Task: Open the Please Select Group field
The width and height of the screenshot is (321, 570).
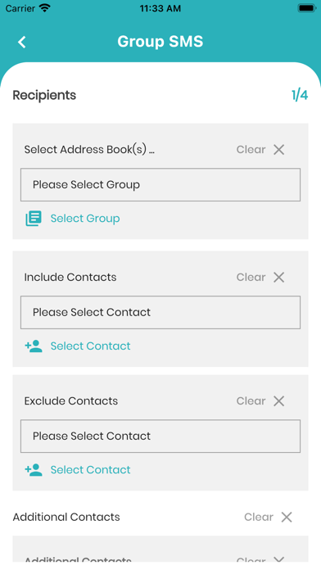Action: (160, 184)
